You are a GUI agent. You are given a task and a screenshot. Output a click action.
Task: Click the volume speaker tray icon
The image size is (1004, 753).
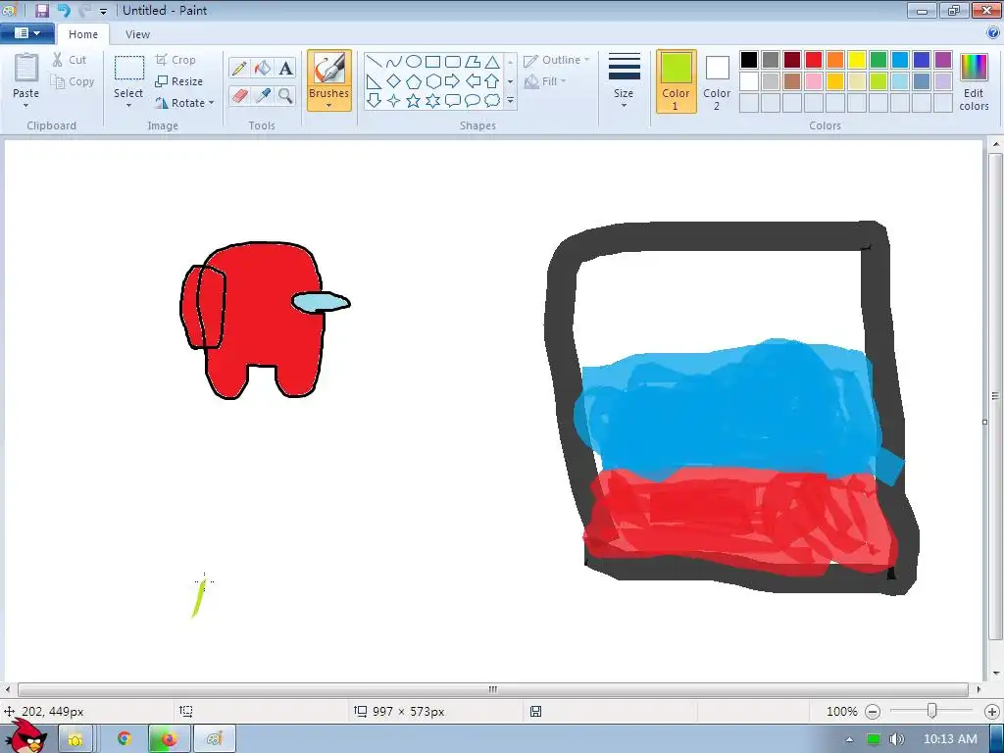(896, 739)
